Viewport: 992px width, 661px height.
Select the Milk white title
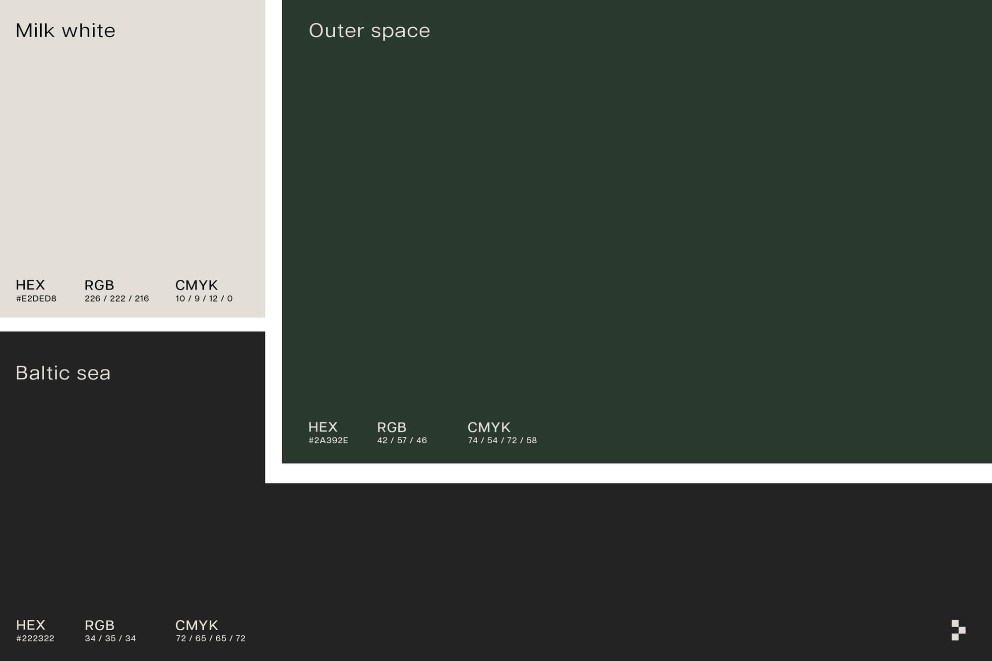pyautogui.click(x=65, y=31)
